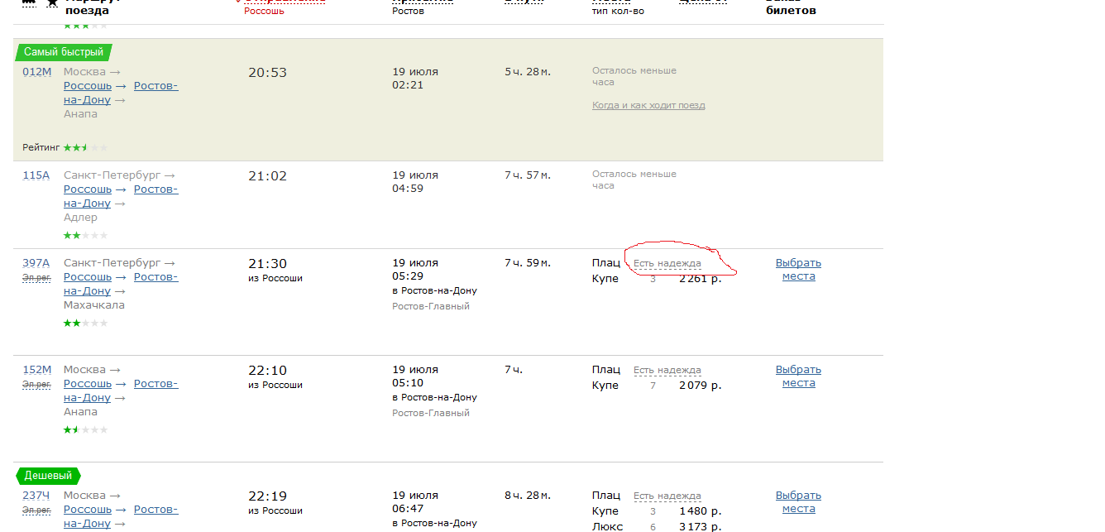Click the star rating of train 152М
Viewport: 1105px width, 532px height.
[85, 429]
